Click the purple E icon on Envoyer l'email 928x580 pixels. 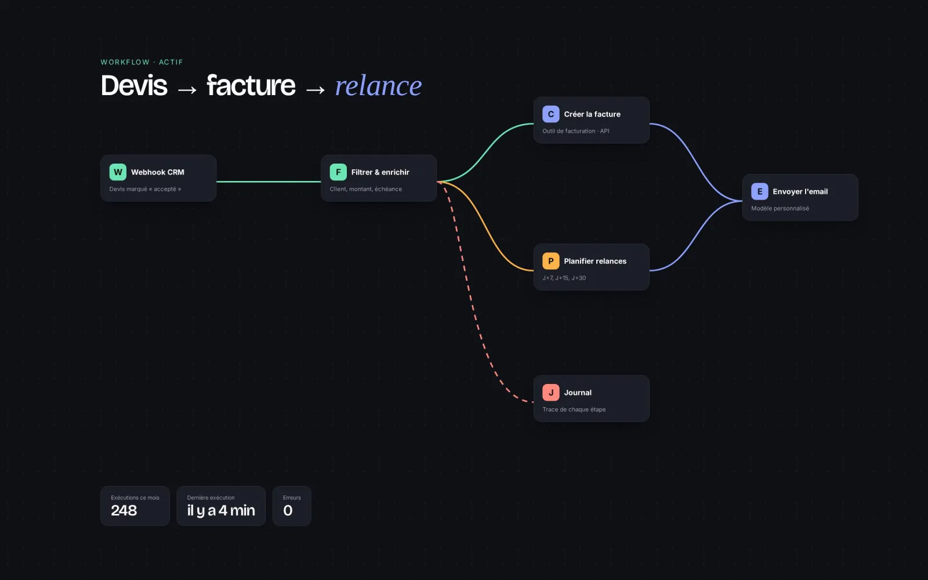coord(760,191)
